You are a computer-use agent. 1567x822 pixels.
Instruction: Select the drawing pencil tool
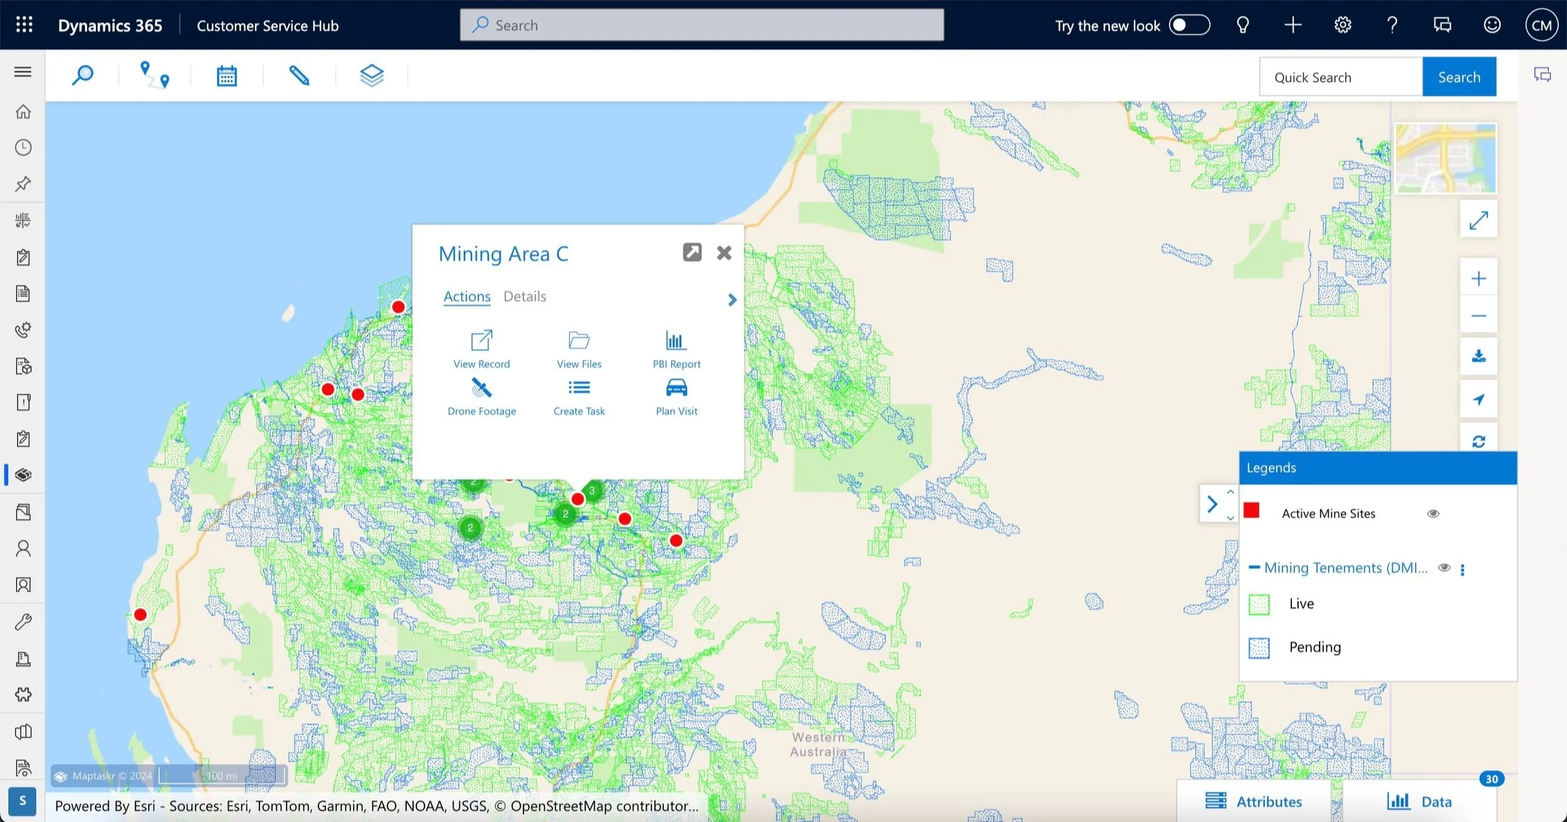click(300, 75)
